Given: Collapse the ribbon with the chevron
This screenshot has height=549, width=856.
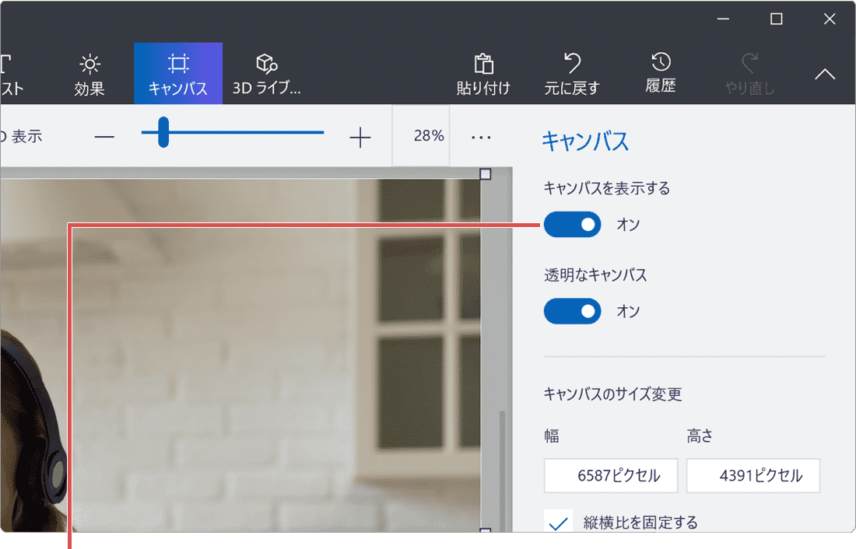Looking at the screenshot, I should (x=823, y=74).
